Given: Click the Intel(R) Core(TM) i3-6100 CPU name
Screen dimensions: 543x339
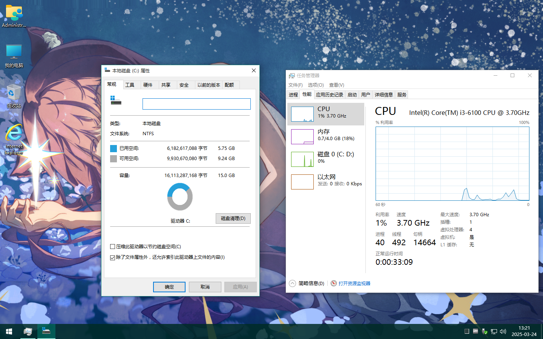Looking at the screenshot, I should pyautogui.click(x=469, y=113).
